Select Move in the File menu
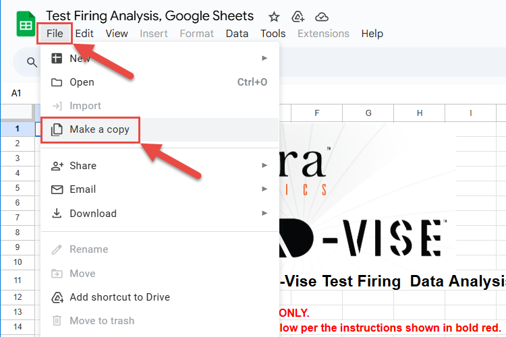Image resolution: width=506 pixels, height=337 pixels. click(159, 274)
